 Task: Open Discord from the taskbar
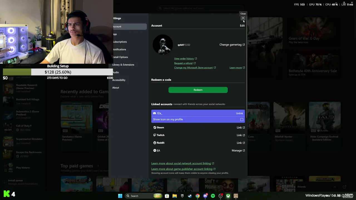[x=205, y=196]
